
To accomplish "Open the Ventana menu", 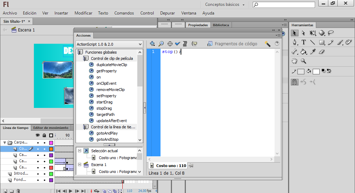I will (189, 13).
